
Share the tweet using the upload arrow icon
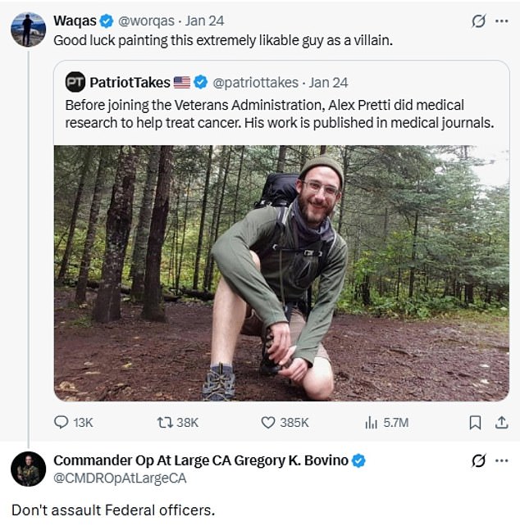tap(501, 422)
